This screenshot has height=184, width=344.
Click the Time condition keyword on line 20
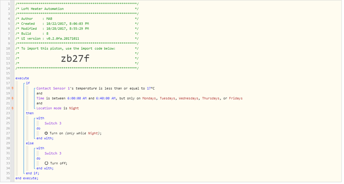[x=40, y=98]
